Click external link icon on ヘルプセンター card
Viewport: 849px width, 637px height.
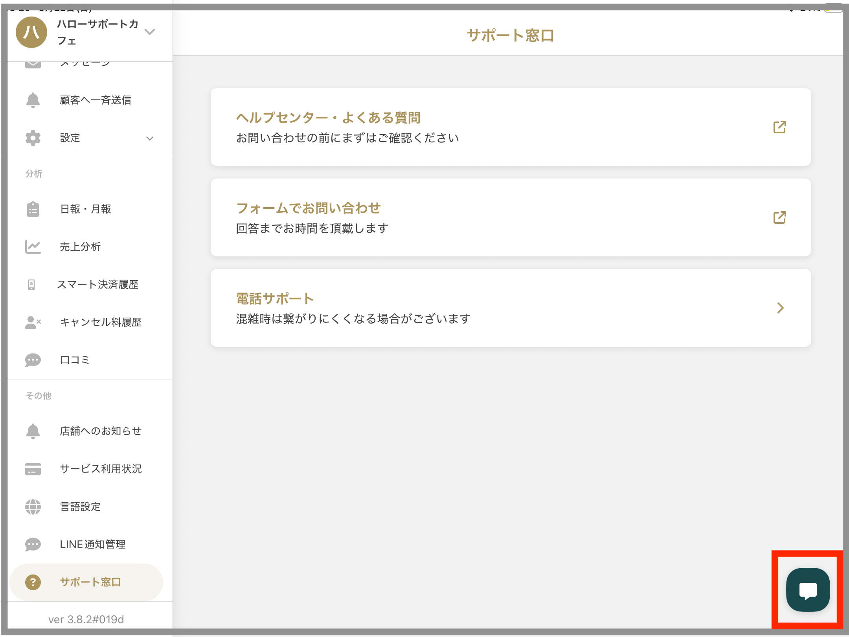click(779, 127)
